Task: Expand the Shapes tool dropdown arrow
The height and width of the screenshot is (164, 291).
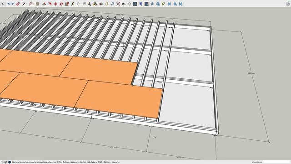Action: click(40, 4)
